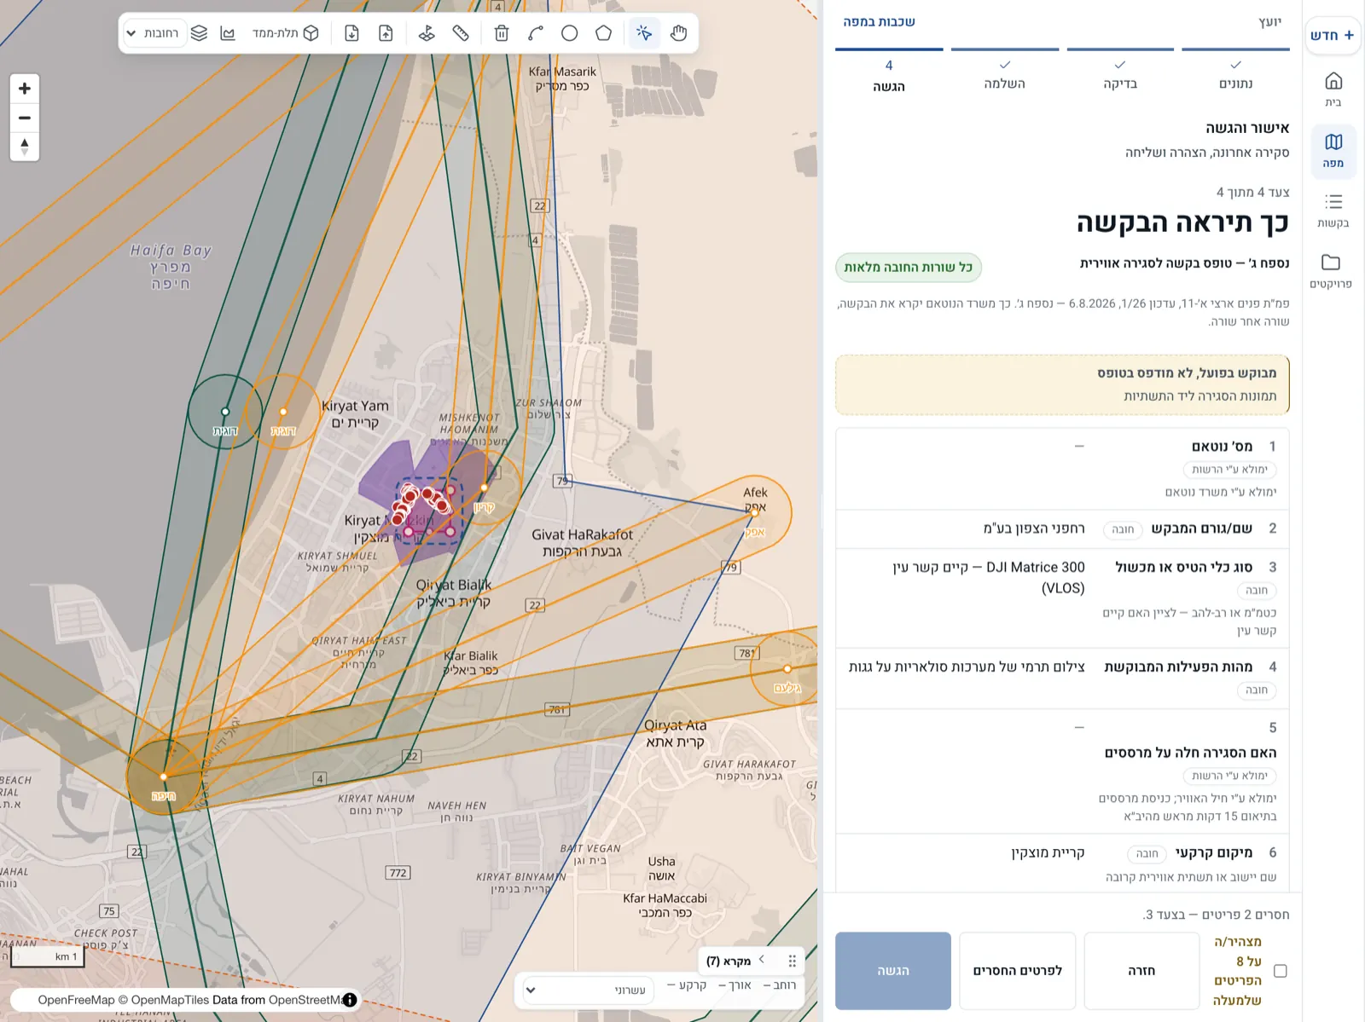Click the download file icon
The height and width of the screenshot is (1022, 1365).
tap(351, 33)
